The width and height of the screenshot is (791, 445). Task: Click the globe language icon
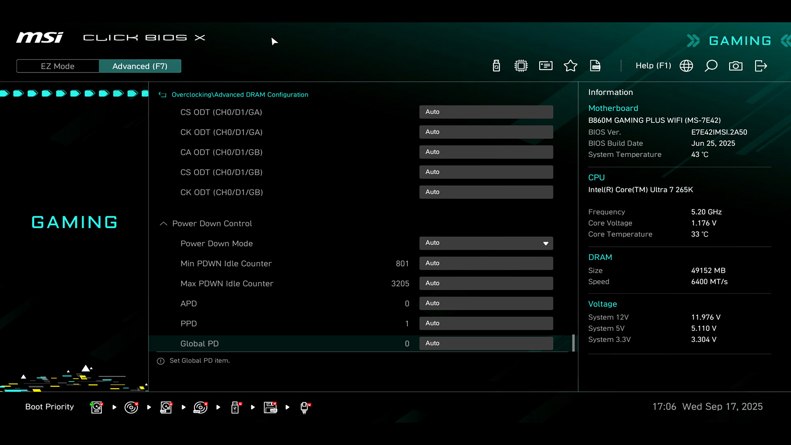click(686, 66)
